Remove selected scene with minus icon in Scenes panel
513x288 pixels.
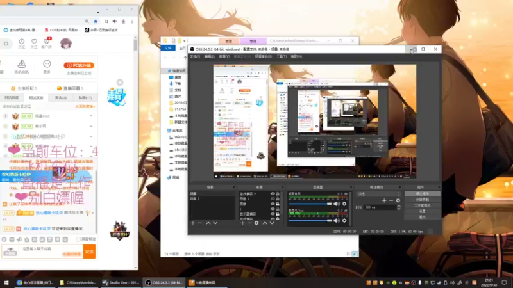tap(200, 223)
